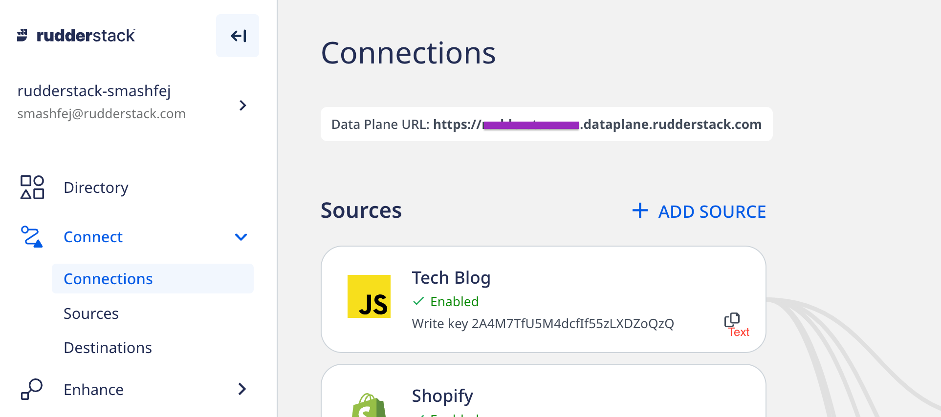The height and width of the screenshot is (417, 941).
Task: Open the Sources submenu item
Action: (x=91, y=313)
